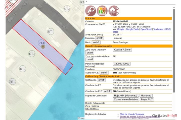
Task: Open the OpenStreet link
Action: tap(146, 29)
